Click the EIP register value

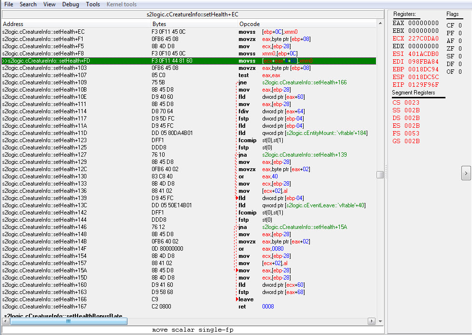click(x=423, y=85)
